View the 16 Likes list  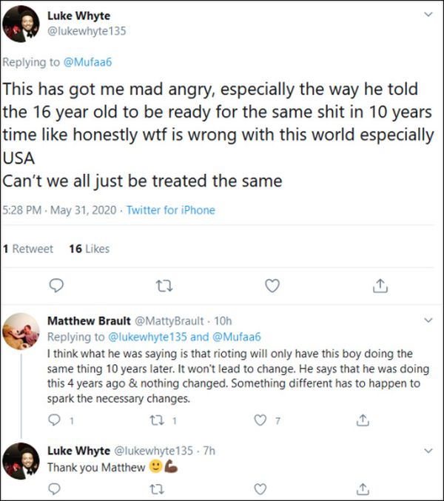[x=89, y=249]
